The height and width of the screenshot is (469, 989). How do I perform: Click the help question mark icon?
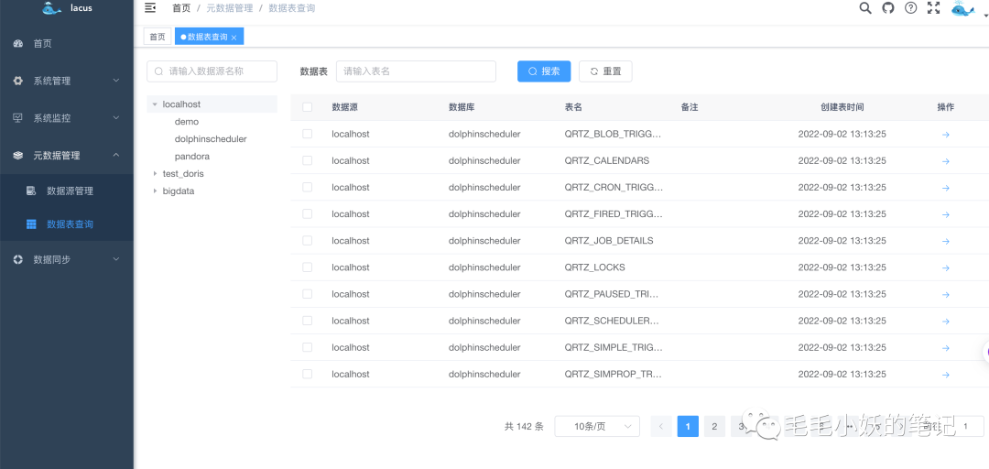tap(910, 7)
